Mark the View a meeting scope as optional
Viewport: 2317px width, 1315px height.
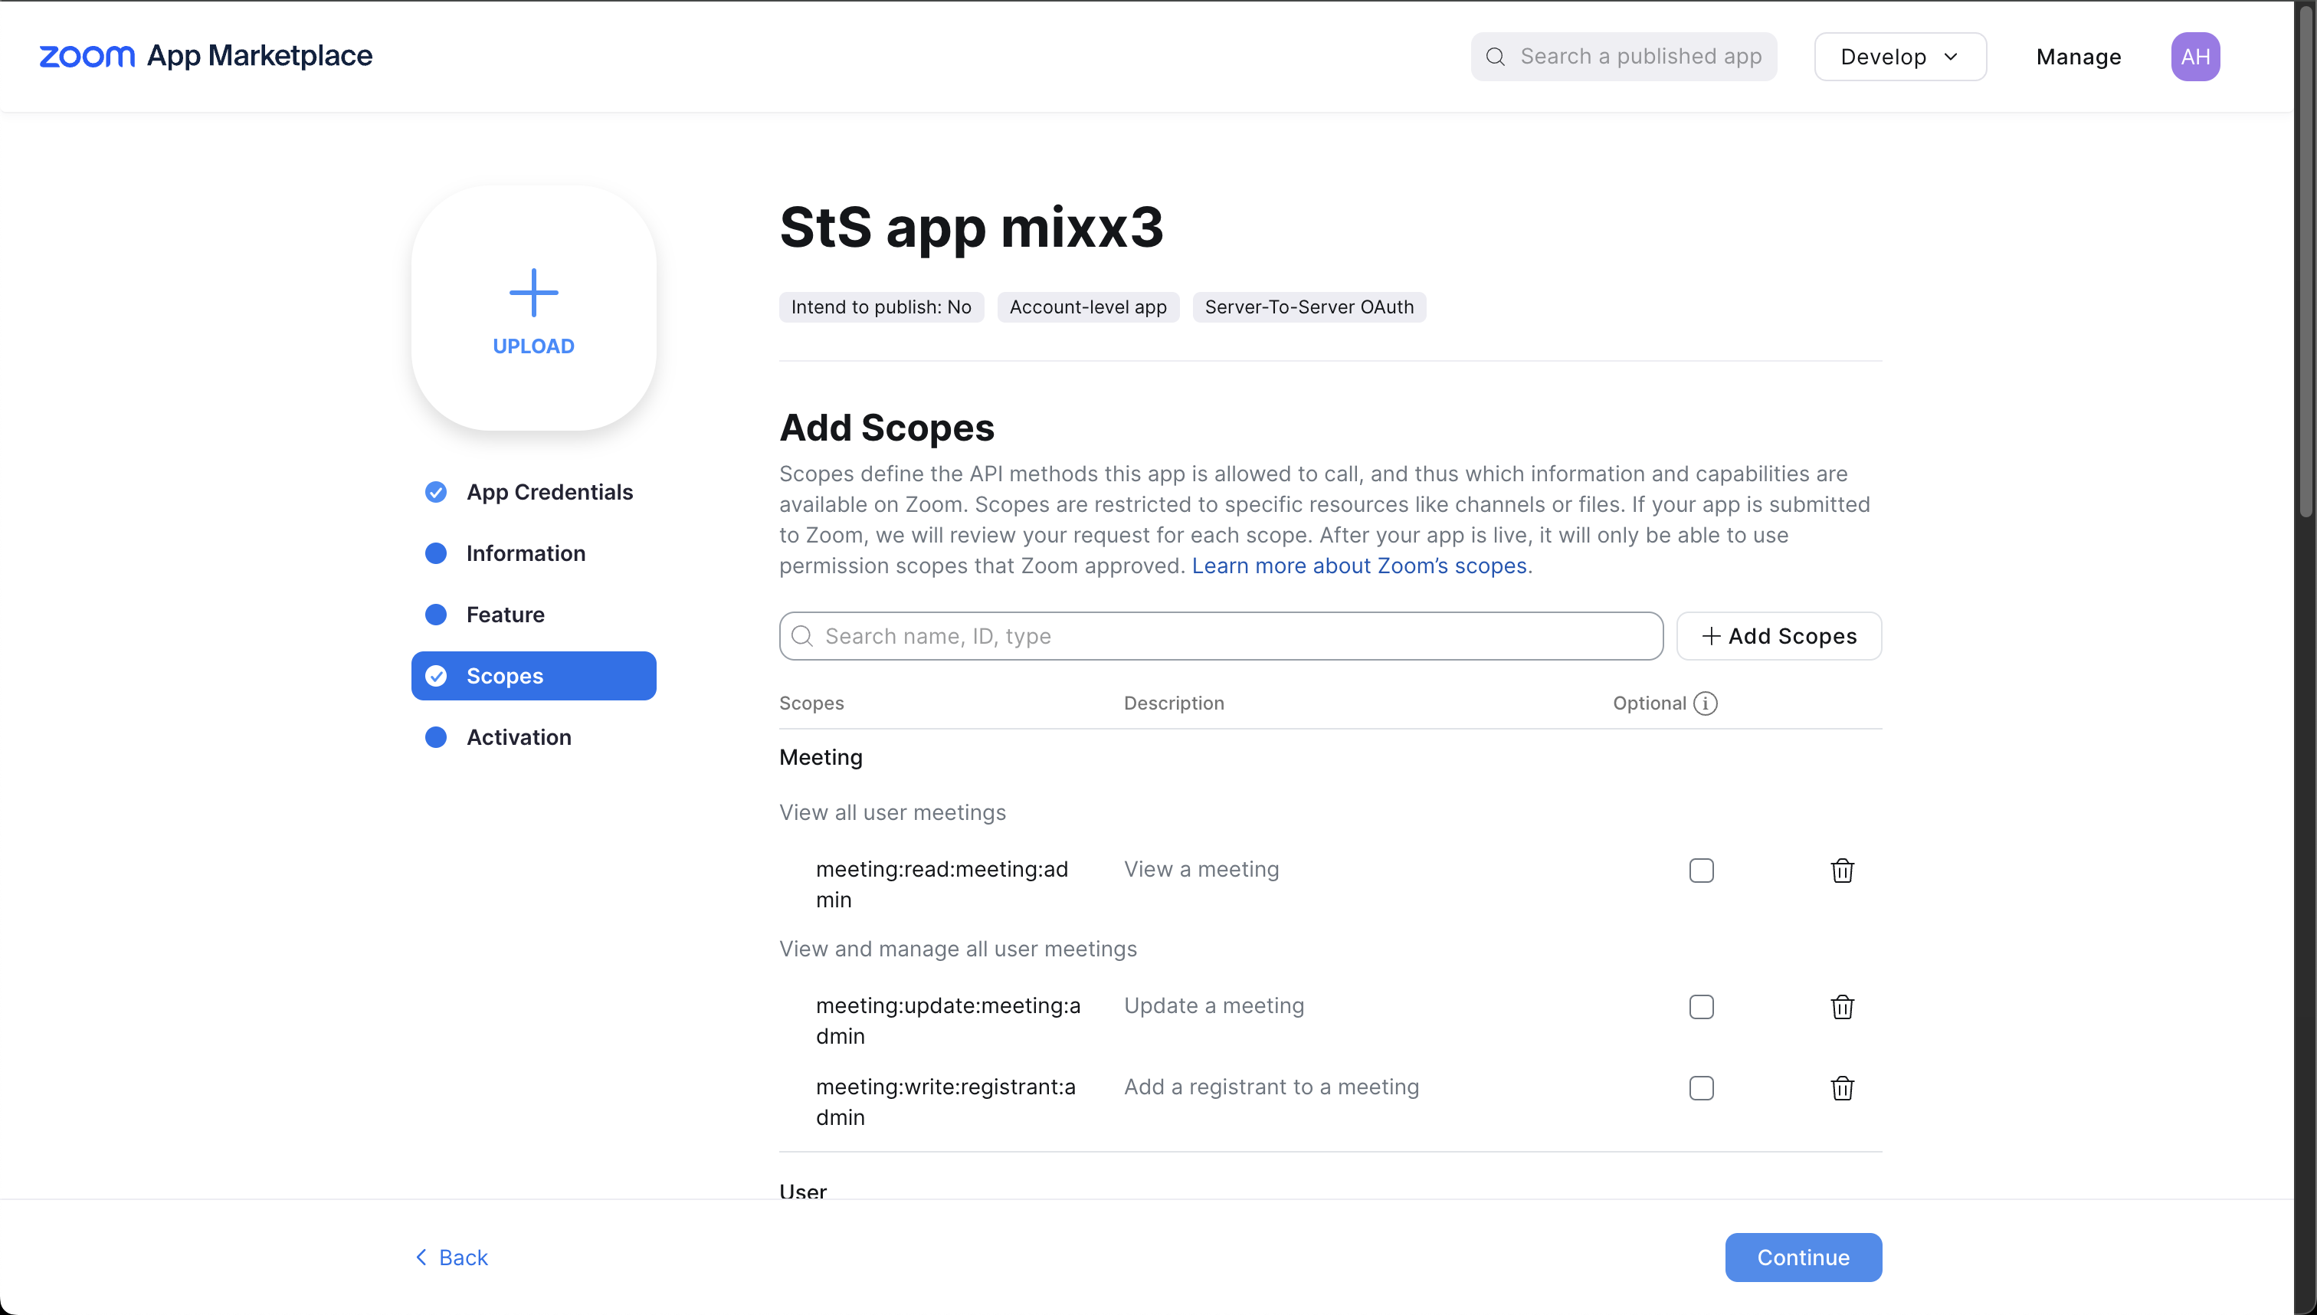(1701, 871)
